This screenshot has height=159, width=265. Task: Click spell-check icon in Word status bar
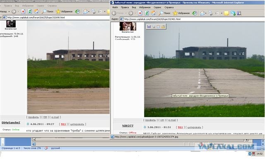[46, 148]
